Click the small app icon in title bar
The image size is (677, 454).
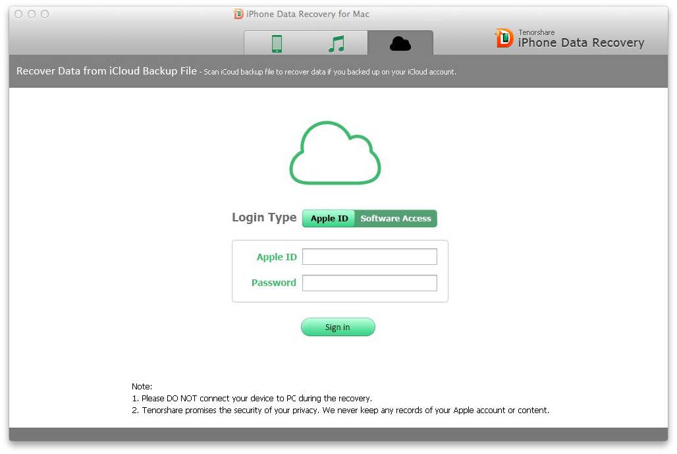click(238, 14)
